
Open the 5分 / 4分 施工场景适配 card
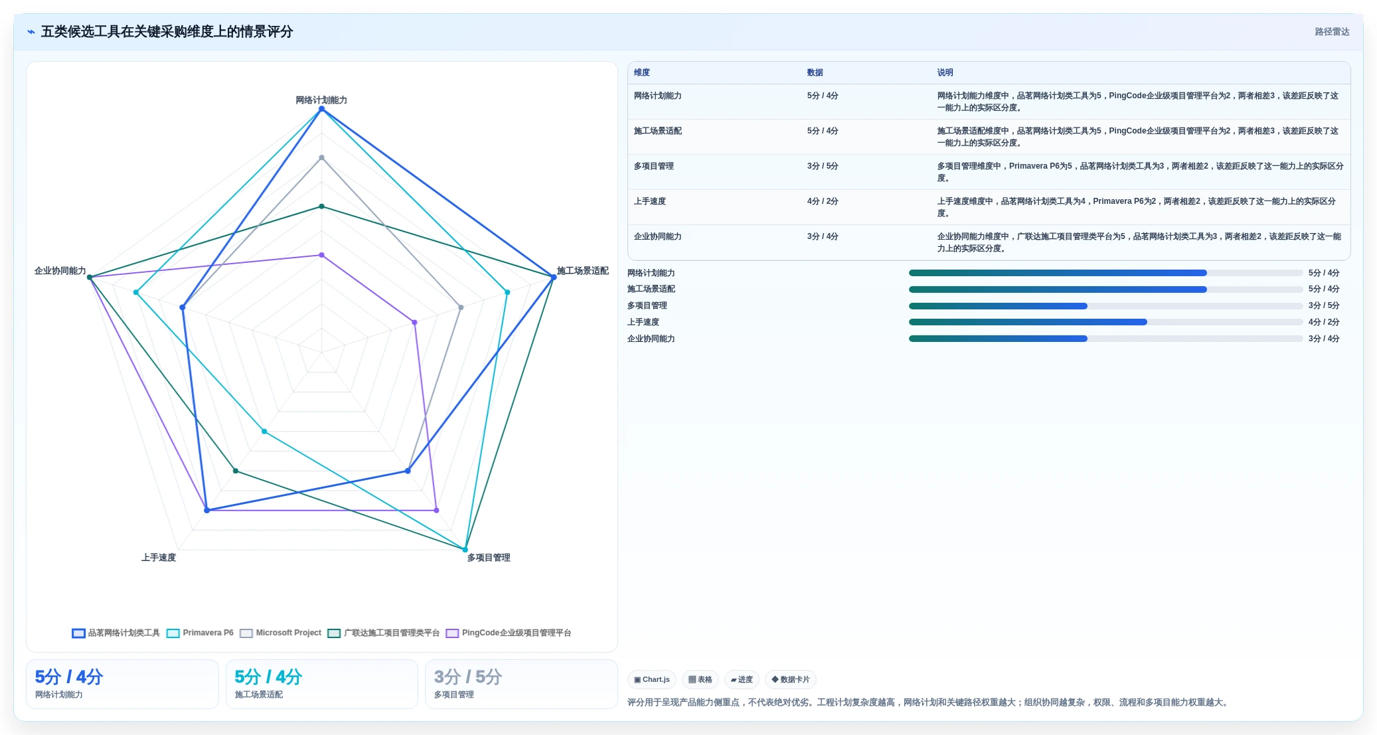[x=322, y=684]
